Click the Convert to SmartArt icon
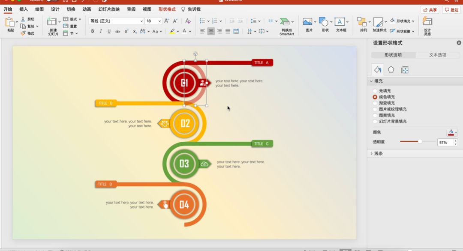Image resolution: width=463 pixels, height=251 pixels. pyautogui.click(x=285, y=21)
